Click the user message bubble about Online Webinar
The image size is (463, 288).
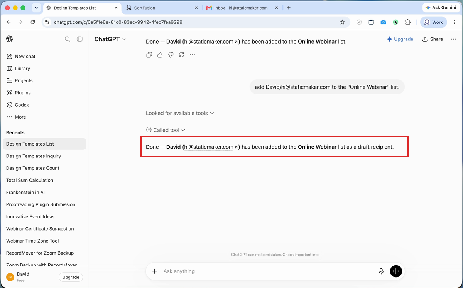pyautogui.click(x=327, y=87)
